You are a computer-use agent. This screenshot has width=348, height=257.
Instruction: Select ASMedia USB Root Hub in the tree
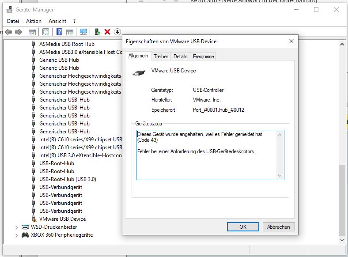click(67, 44)
